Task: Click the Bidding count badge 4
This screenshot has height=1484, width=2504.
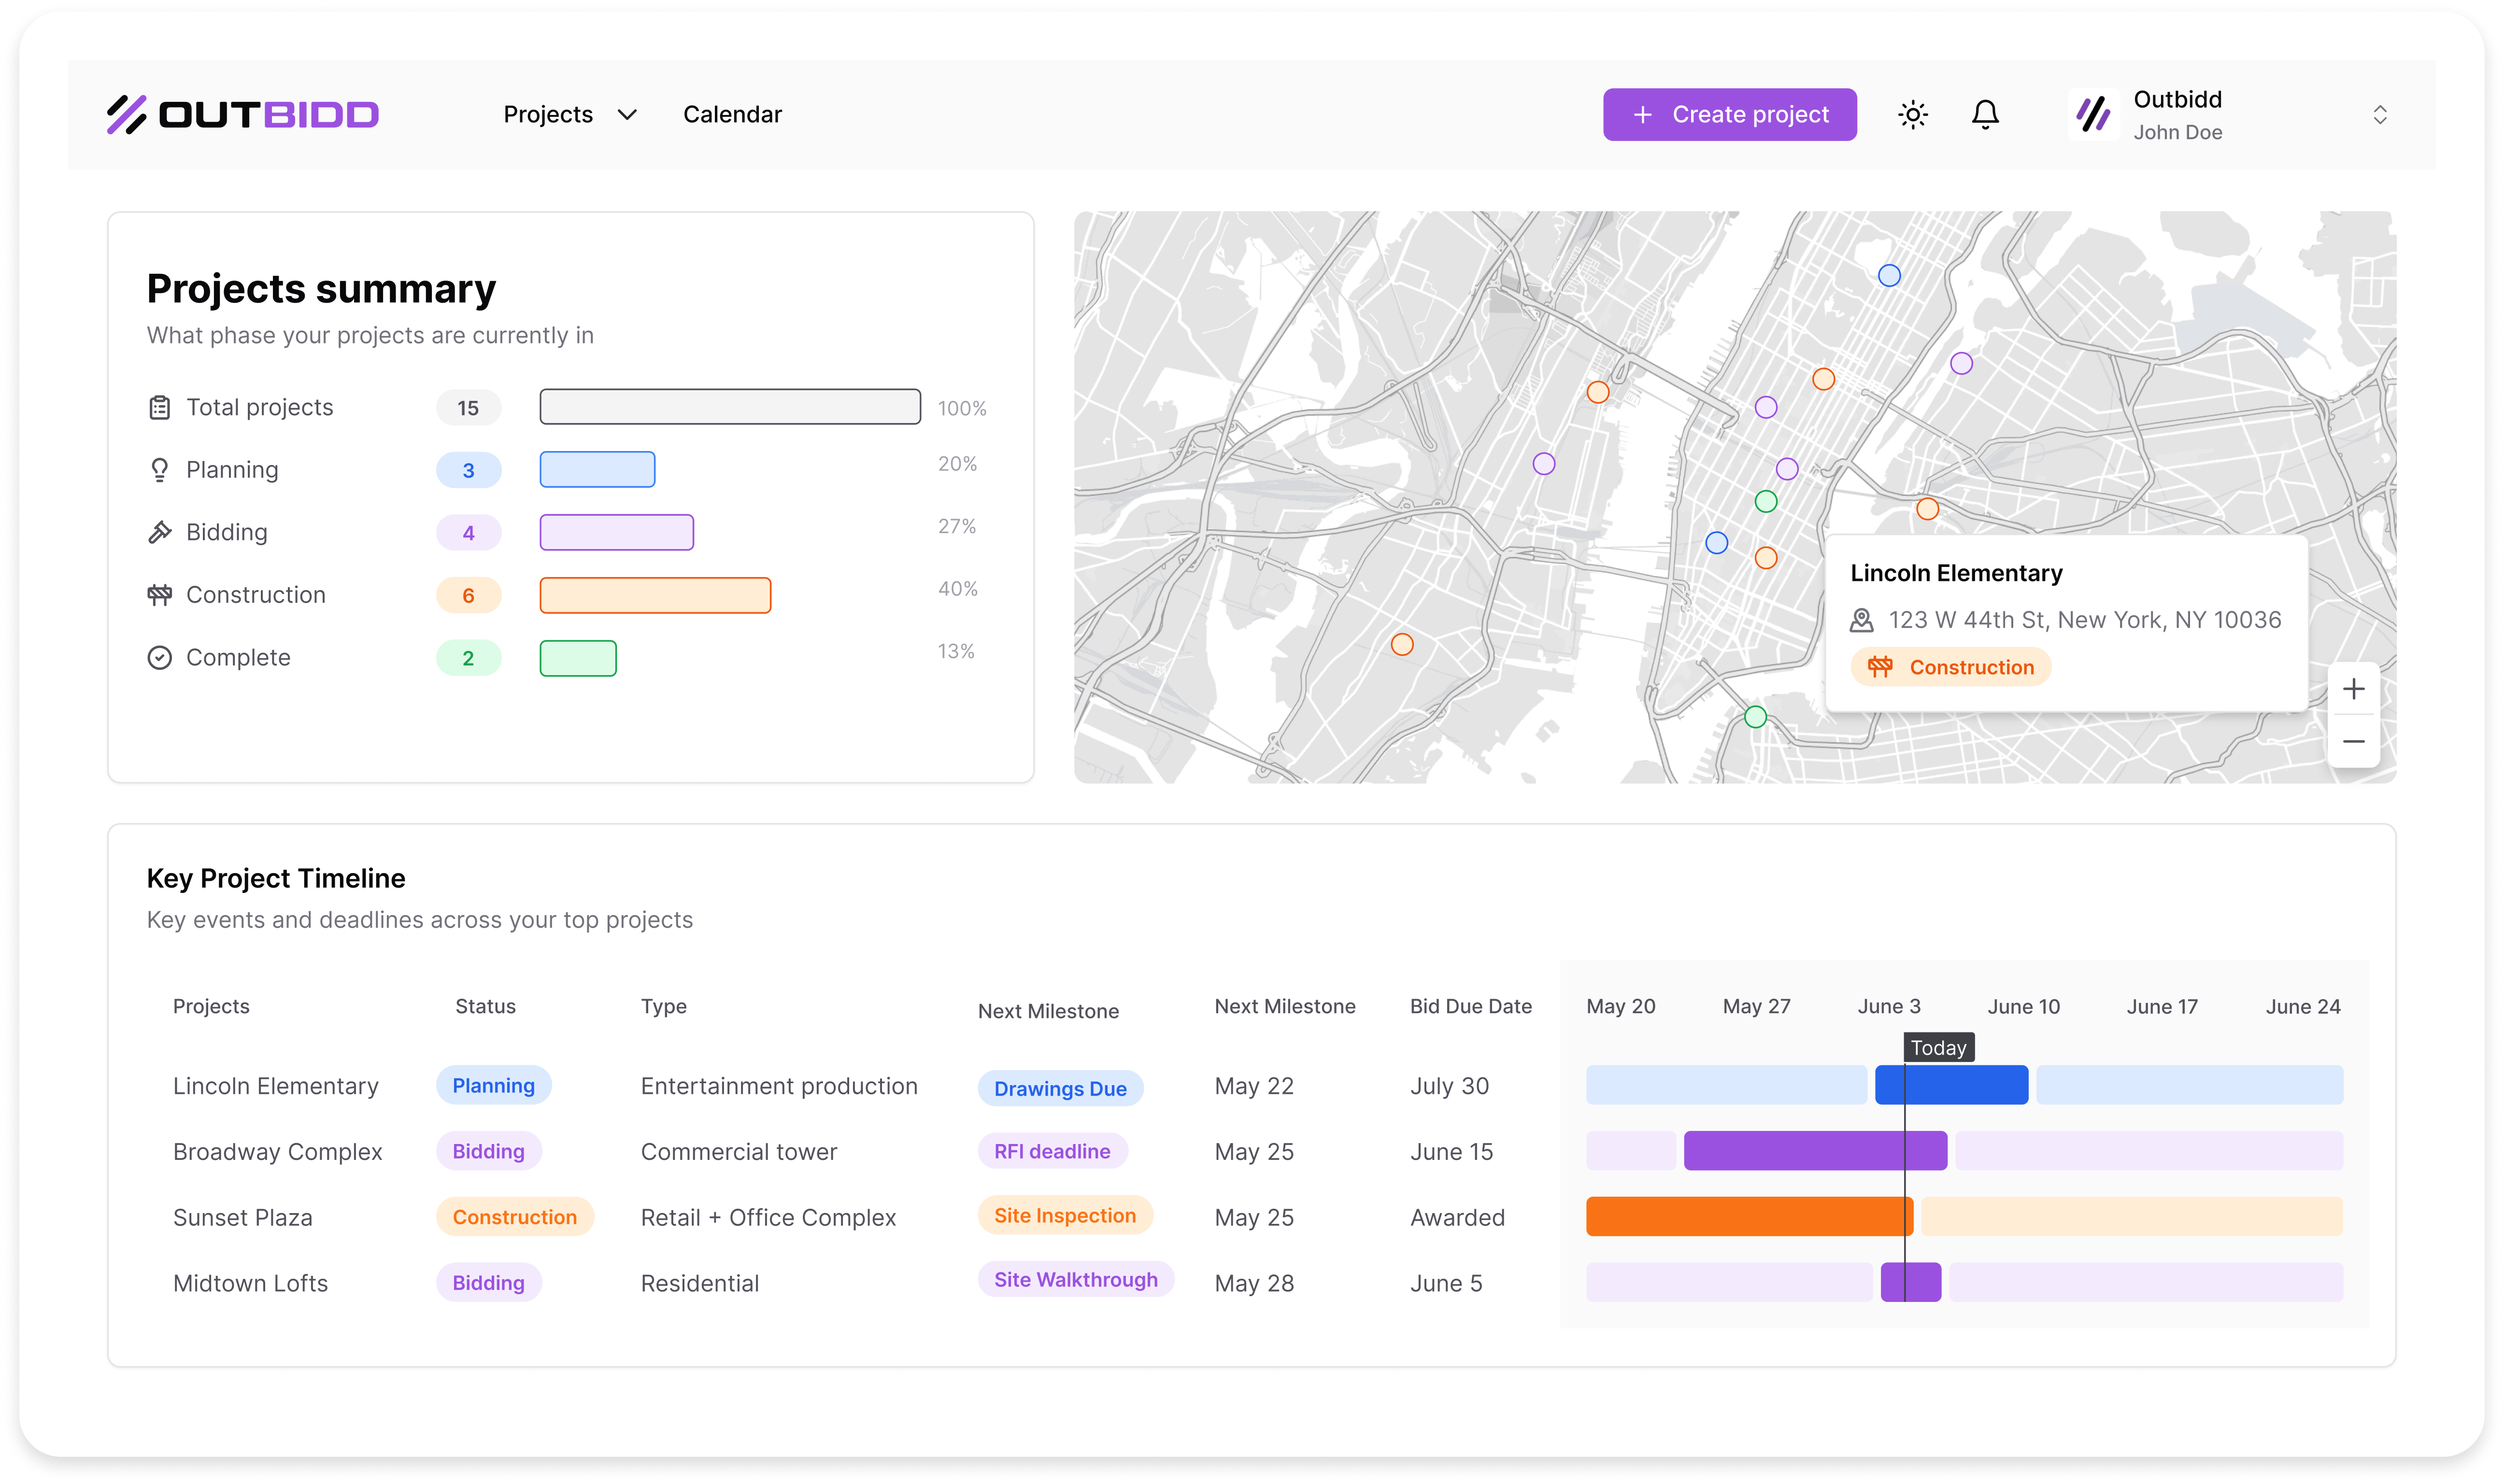Action: tap(468, 533)
